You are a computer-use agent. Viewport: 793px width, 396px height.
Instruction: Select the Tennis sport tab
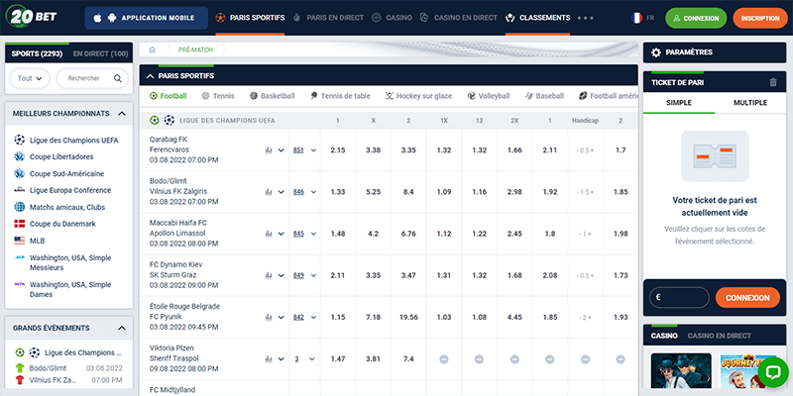tap(218, 96)
